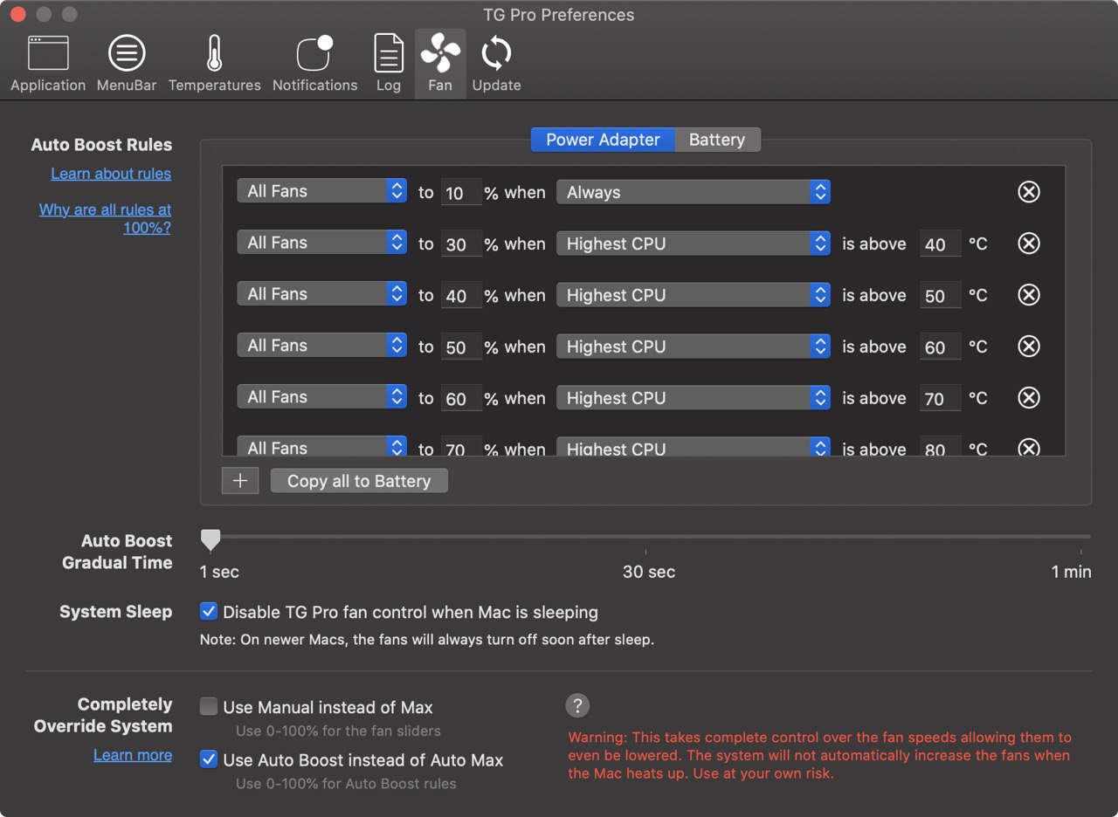Viewport: 1118px width, 817px height.
Task: Click the 70 percent speed field
Action: [460, 447]
